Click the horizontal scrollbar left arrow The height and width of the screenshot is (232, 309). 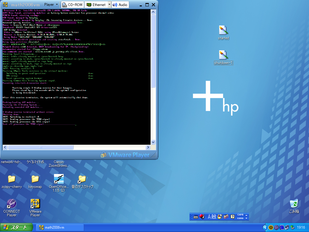(5, 147)
